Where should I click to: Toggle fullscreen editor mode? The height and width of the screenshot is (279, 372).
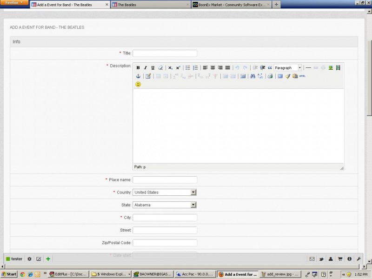click(x=280, y=76)
